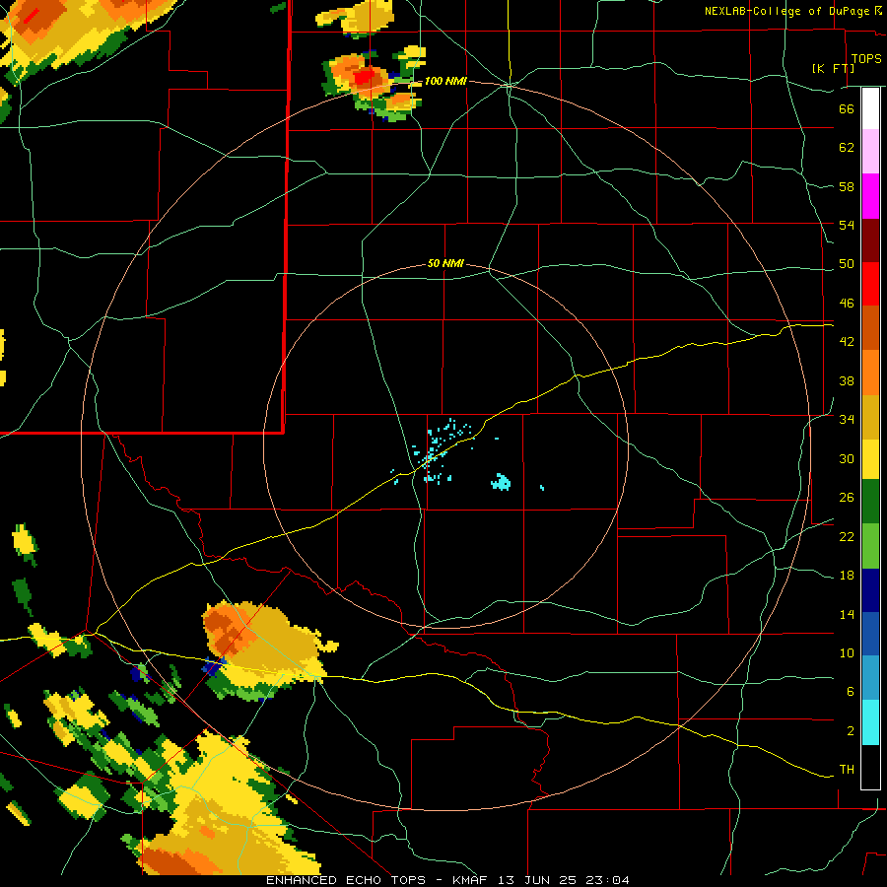
Task: Click the legend value 54
Action: 847,225
